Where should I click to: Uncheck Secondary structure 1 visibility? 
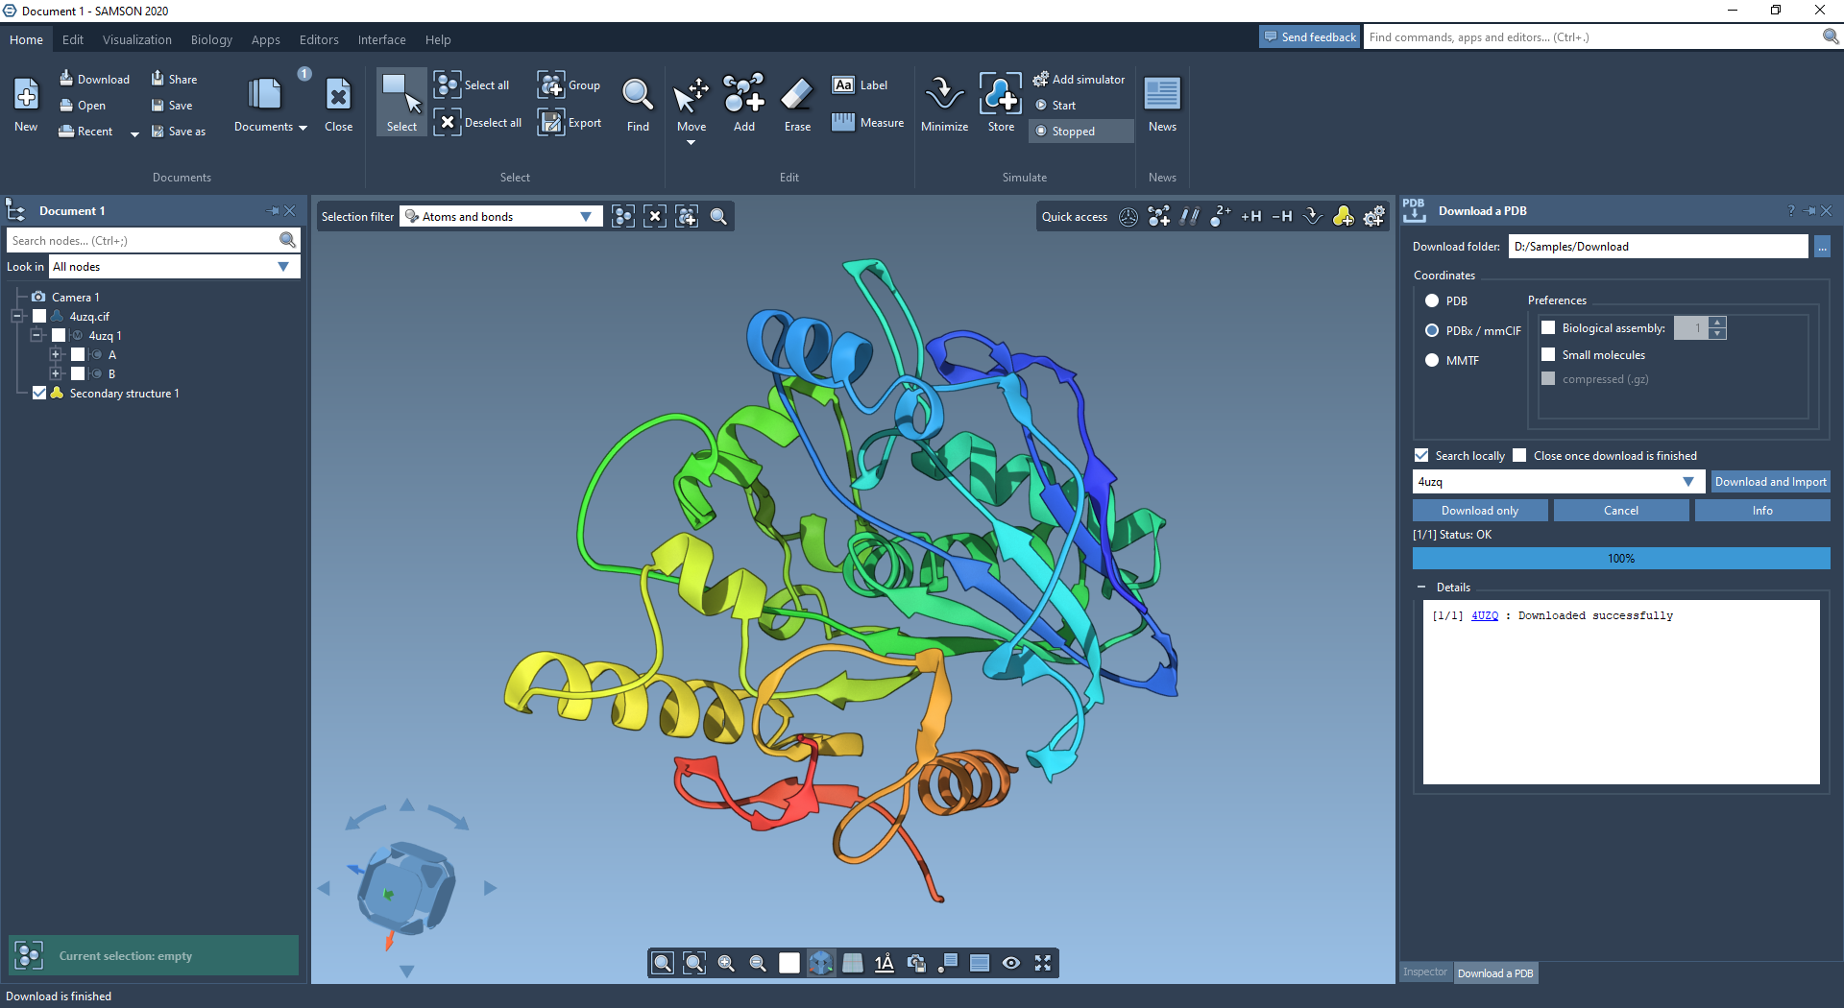tap(39, 393)
